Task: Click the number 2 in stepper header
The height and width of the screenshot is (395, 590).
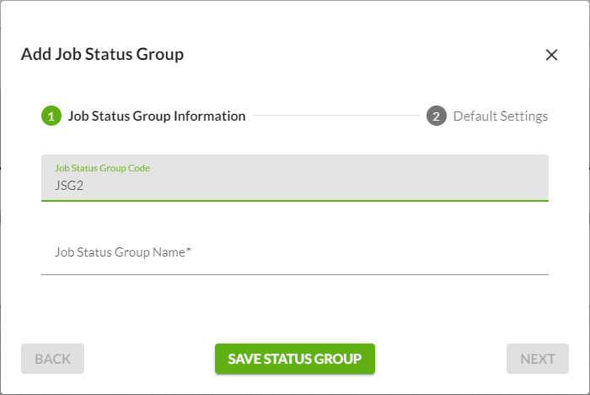Action: [436, 116]
